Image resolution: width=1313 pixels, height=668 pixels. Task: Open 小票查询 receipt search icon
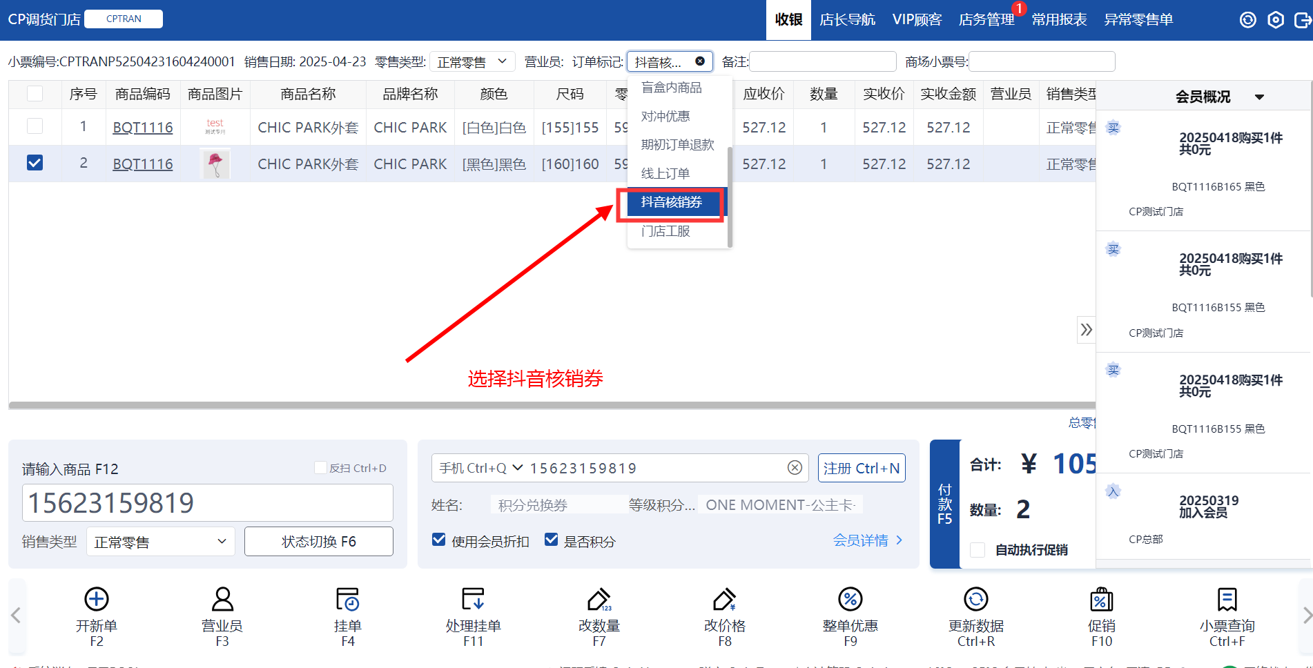[1227, 599]
